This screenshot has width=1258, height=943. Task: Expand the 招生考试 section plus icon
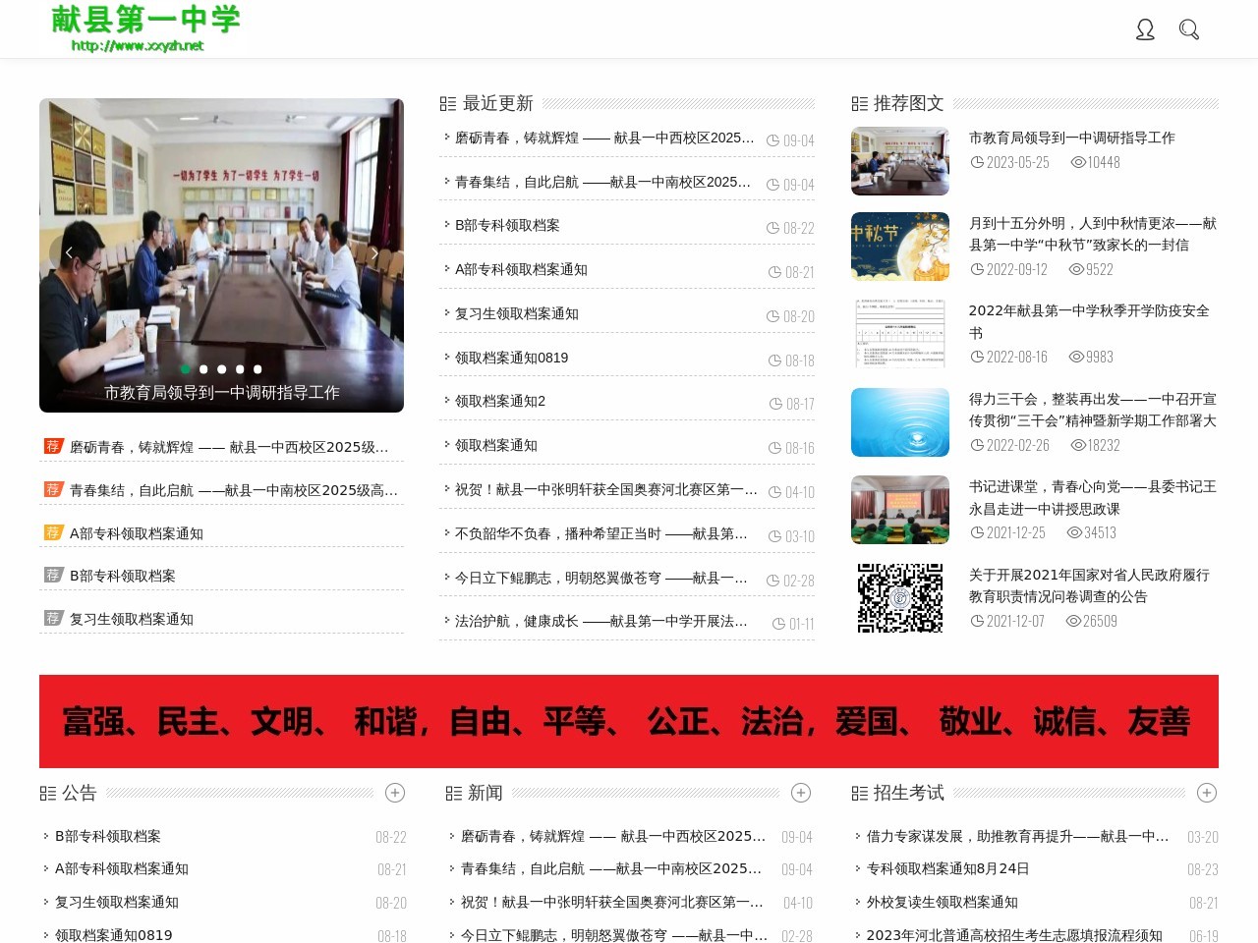tap(1207, 793)
